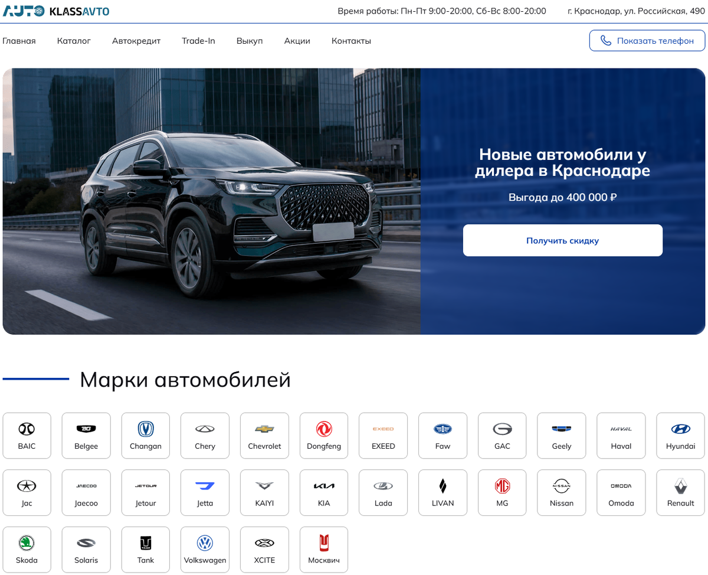
Task: Navigate to Trade-In section
Action: coord(198,41)
